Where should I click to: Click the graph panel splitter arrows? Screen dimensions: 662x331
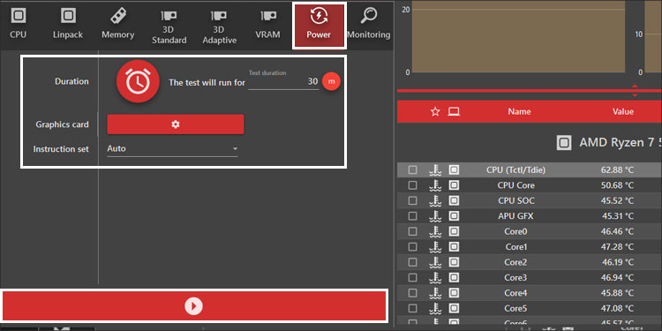(x=635, y=90)
